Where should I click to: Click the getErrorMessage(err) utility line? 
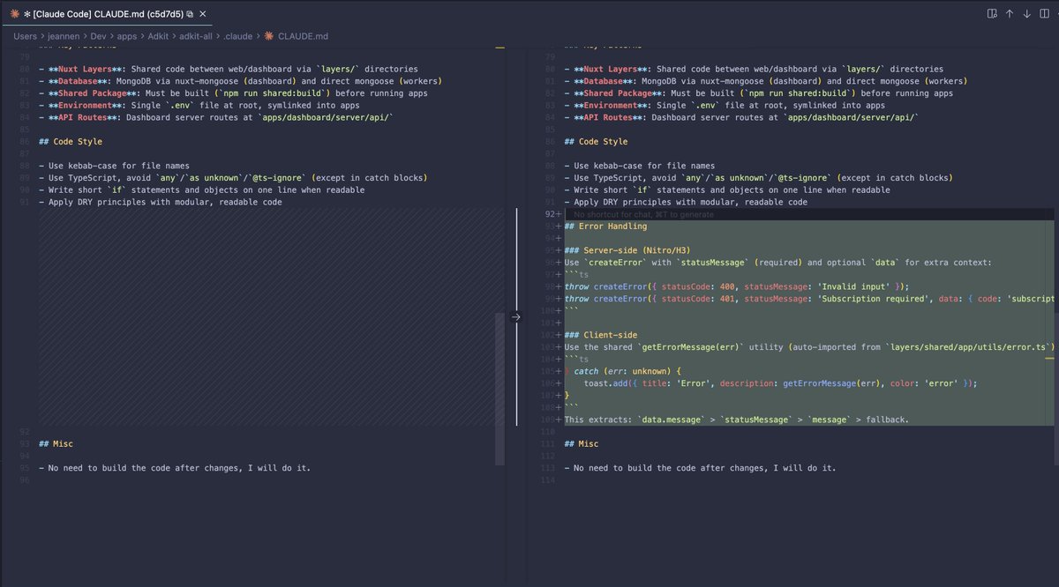tap(808, 347)
